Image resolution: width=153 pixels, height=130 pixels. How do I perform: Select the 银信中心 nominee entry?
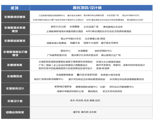[65, 50]
